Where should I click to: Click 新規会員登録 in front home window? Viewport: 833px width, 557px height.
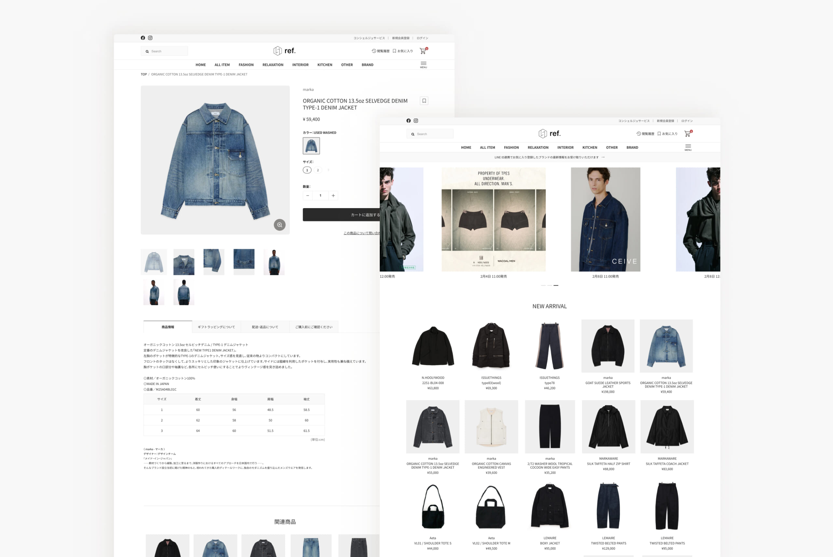(x=665, y=121)
